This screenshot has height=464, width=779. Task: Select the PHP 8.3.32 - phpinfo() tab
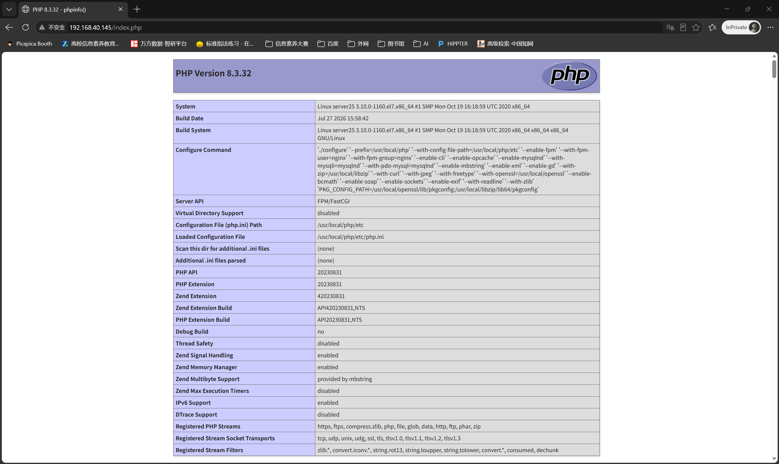click(x=73, y=9)
